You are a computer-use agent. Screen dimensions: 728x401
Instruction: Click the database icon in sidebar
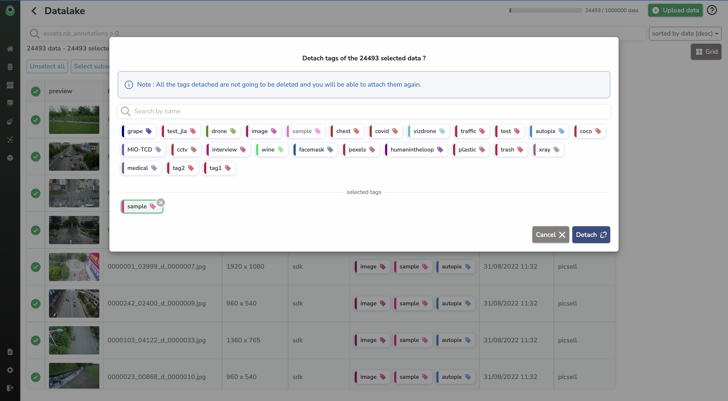pos(10,67)
